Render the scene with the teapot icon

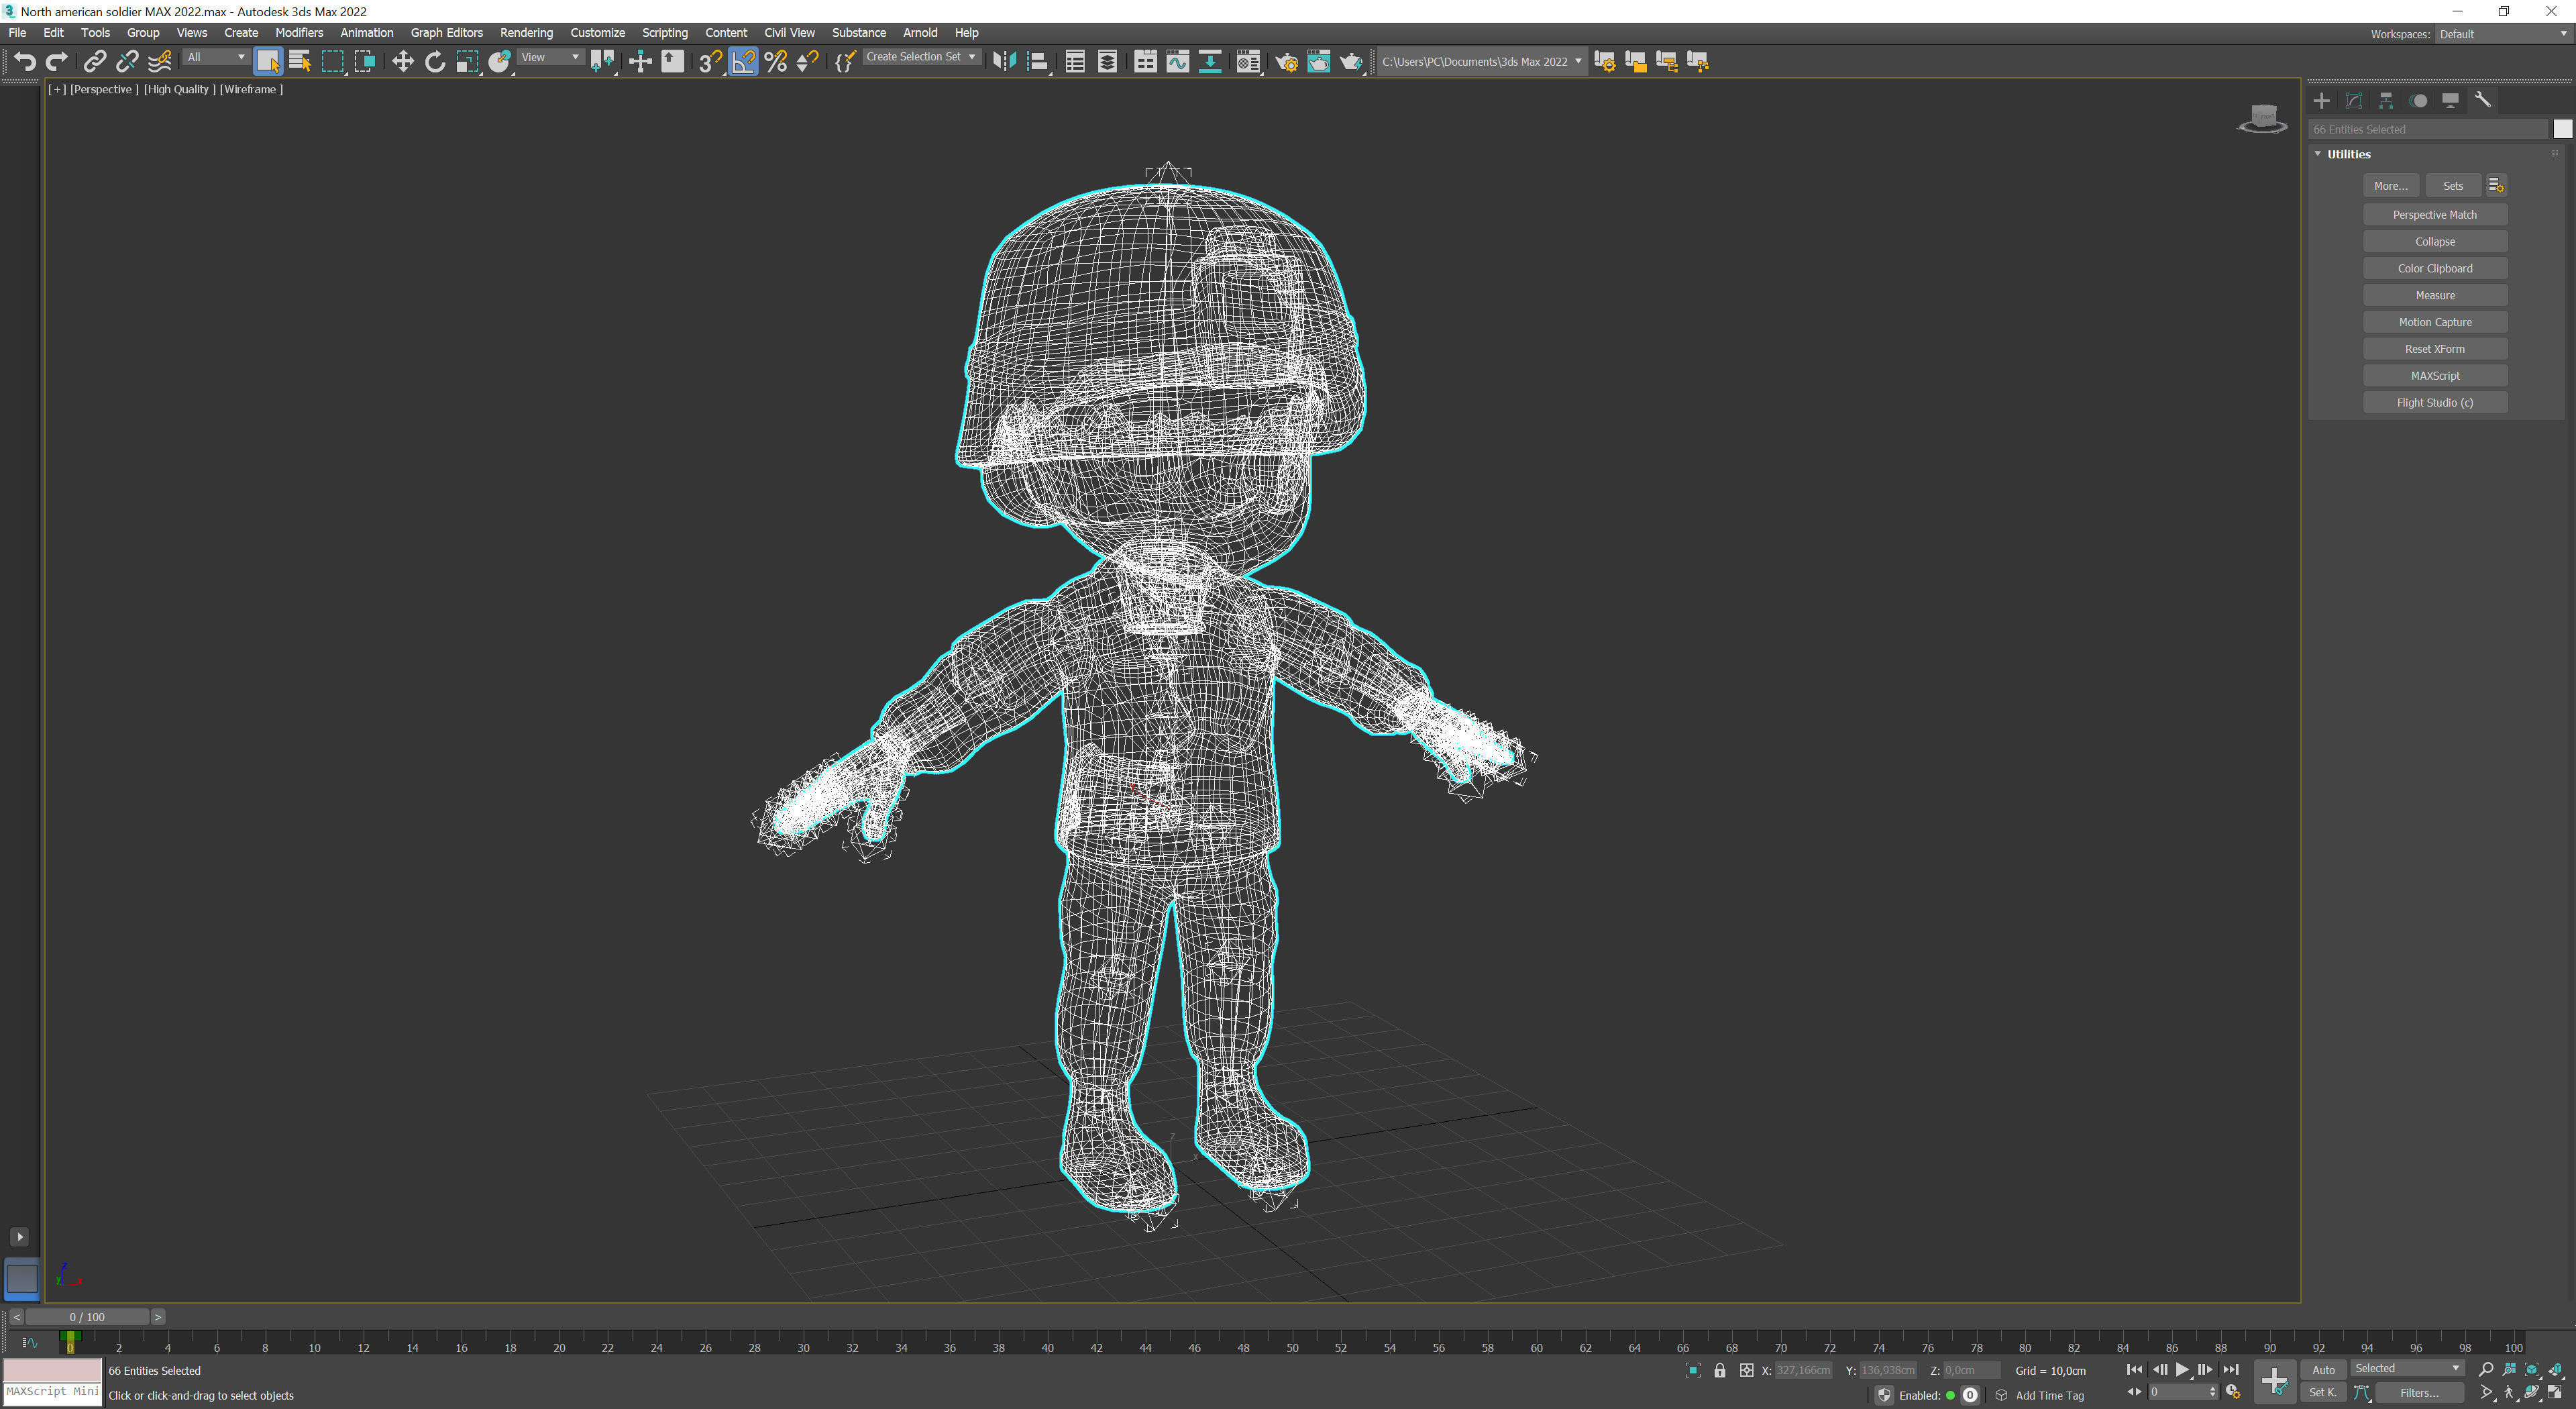1352,62
